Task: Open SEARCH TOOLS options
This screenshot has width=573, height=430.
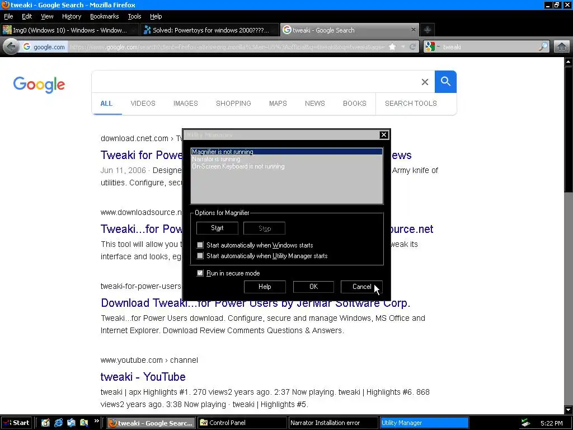Action: pos(411,104)
